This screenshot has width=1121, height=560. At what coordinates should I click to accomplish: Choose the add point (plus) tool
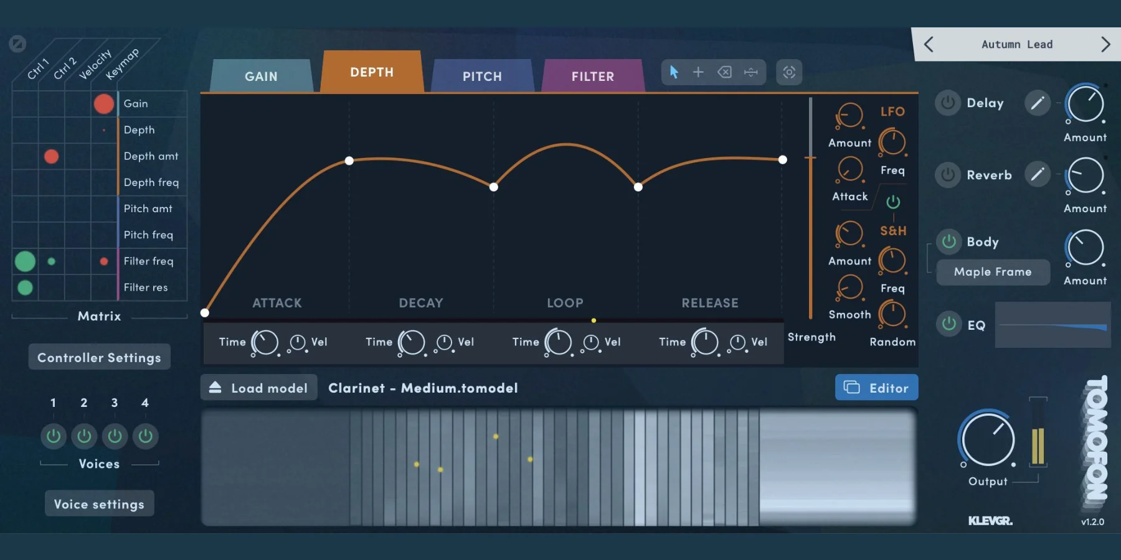(698, 72)
